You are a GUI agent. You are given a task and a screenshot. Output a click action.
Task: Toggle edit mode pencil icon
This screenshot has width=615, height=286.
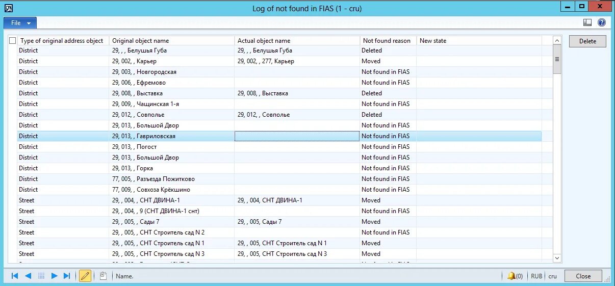85,276
